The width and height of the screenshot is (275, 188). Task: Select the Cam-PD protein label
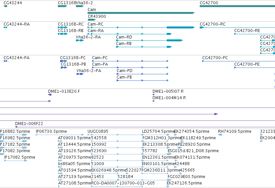124,71
